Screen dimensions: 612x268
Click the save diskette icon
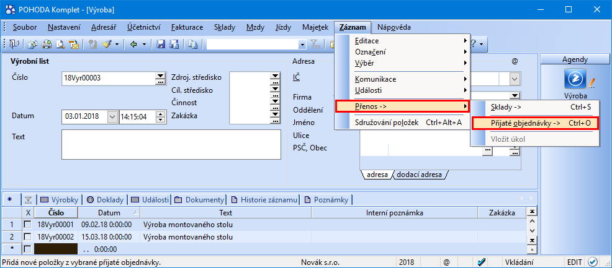click(x=160, y=45)
